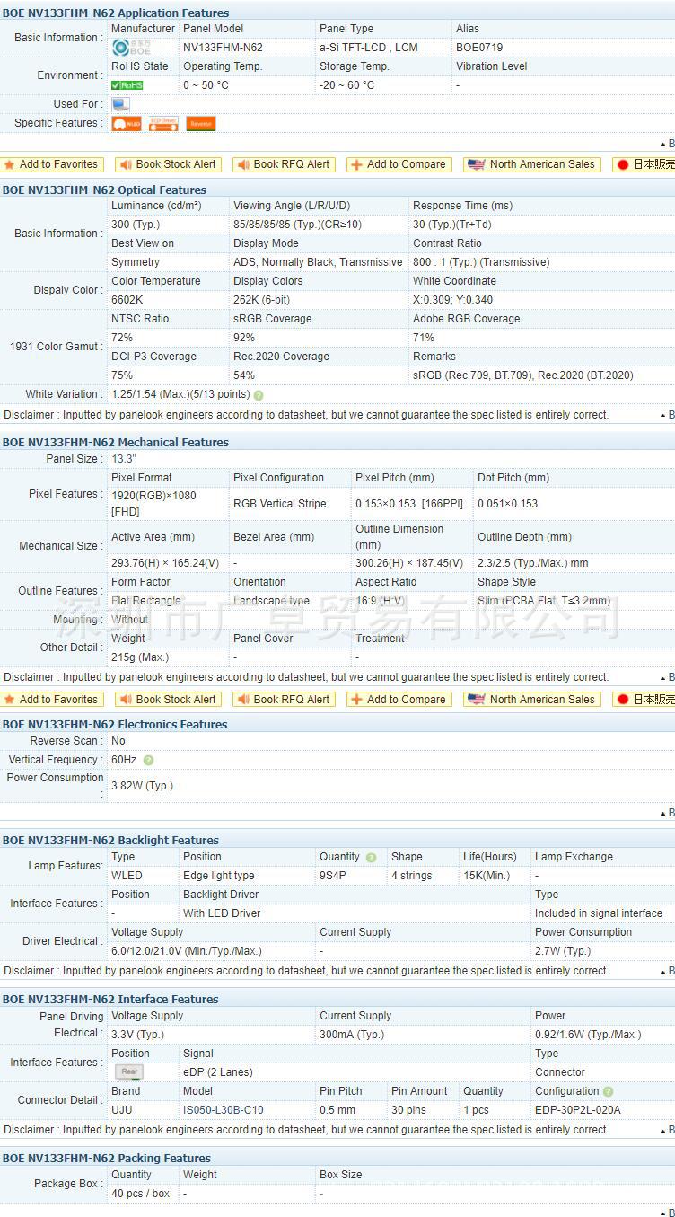The width and height of the screenshot is (675, 1217).
Task: Click the Packing Features section heading
Action: (x=107, y=1159)
